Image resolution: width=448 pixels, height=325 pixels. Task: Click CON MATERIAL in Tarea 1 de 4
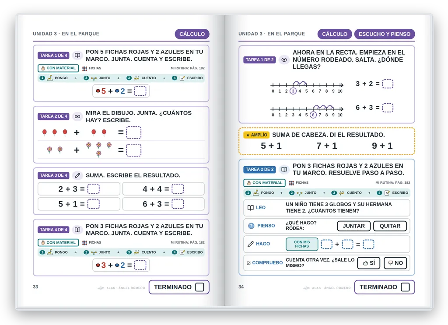tap(58, 68)
